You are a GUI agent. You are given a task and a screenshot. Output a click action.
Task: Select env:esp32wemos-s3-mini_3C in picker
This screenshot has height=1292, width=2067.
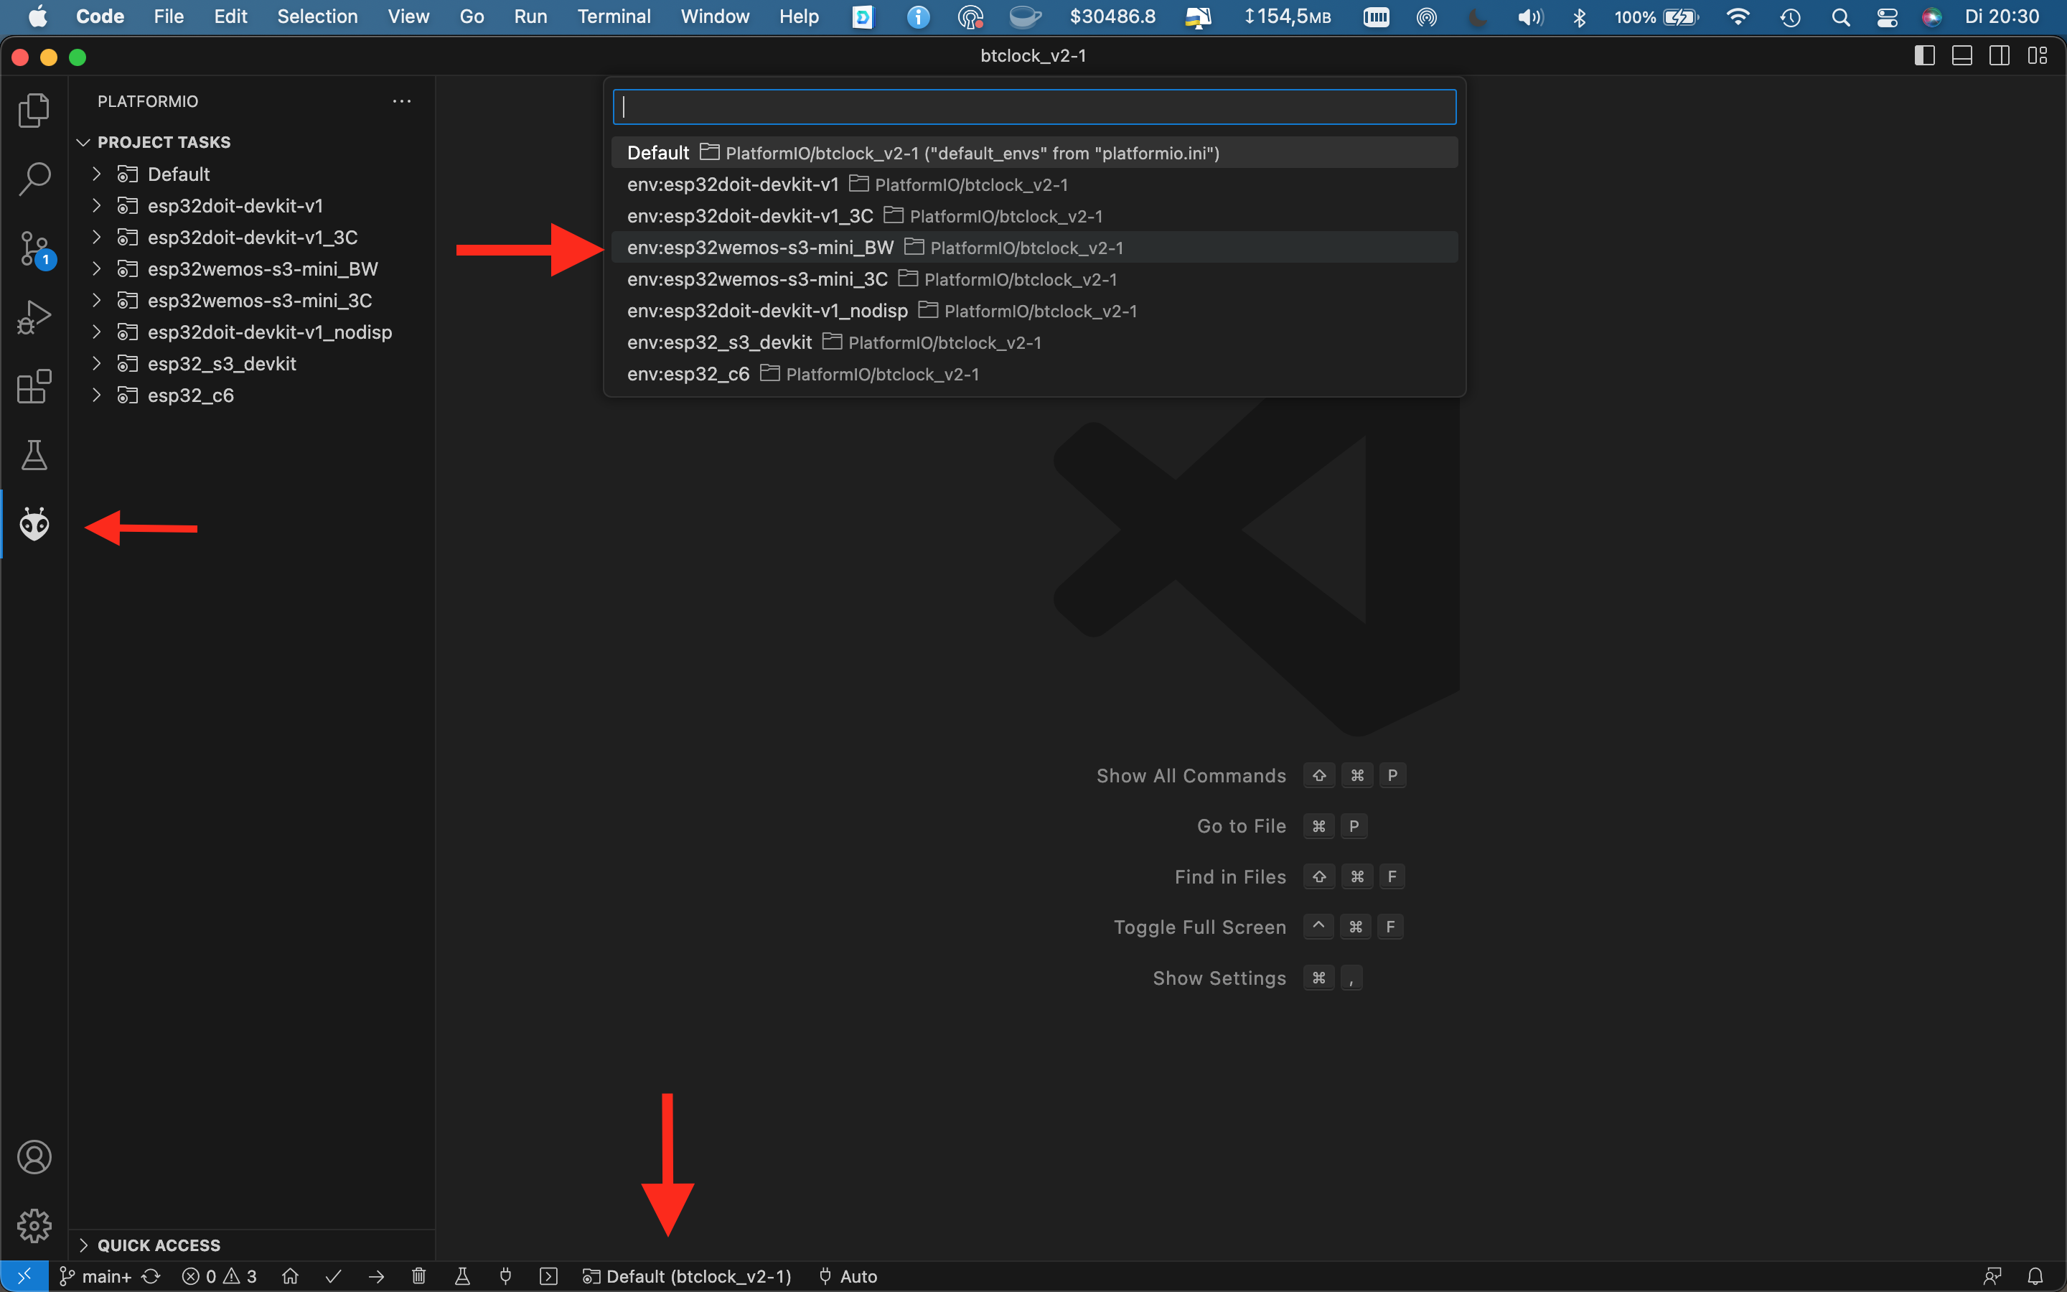point(1034,279)
